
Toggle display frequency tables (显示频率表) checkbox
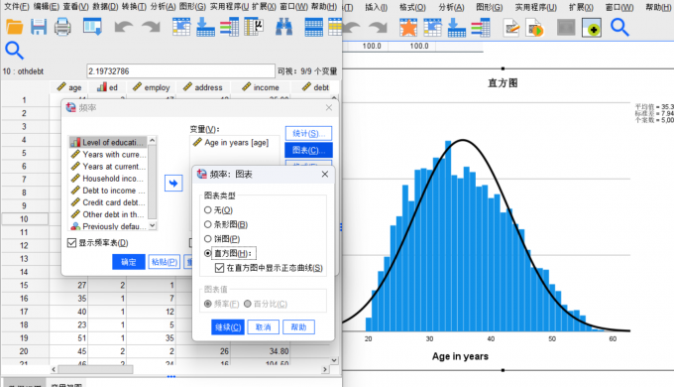[72, 243]
